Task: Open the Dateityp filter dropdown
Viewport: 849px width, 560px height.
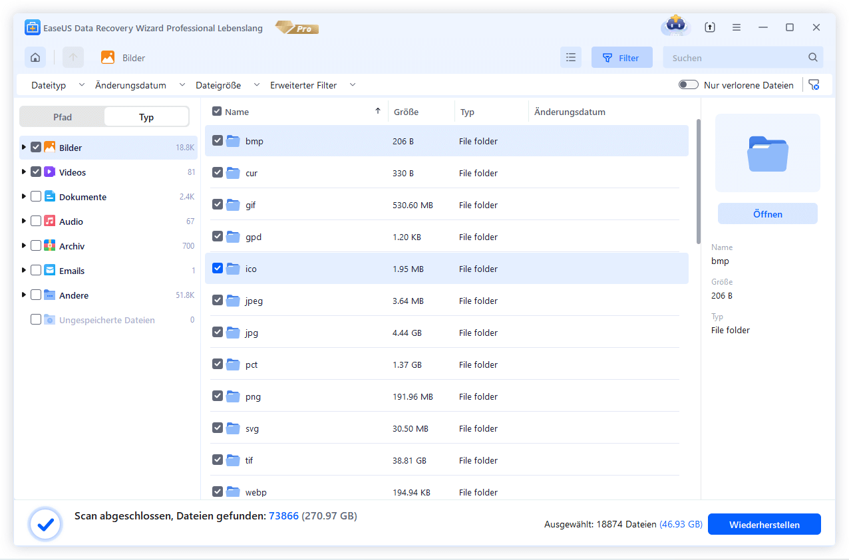Action: (x=58, y=85)
